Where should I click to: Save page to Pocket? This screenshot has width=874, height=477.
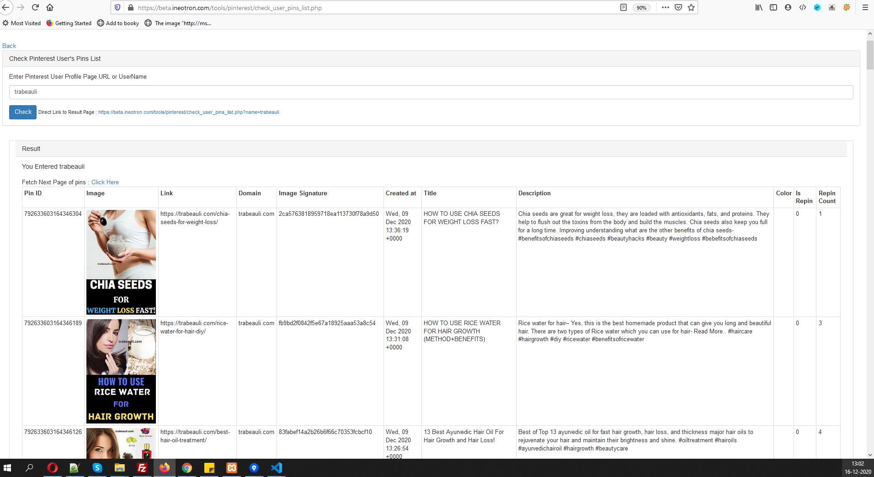(678, 7)
